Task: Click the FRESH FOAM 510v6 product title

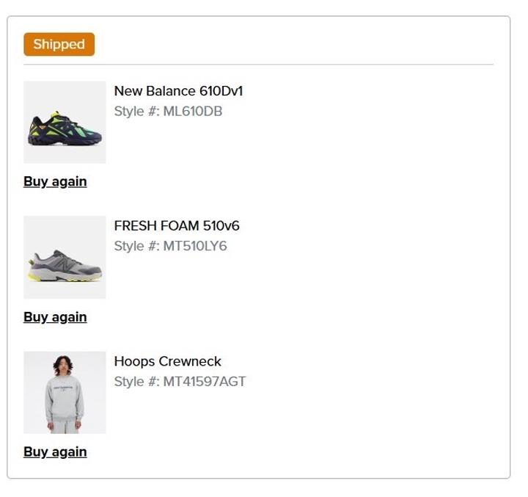Action: tap(177, 225)
